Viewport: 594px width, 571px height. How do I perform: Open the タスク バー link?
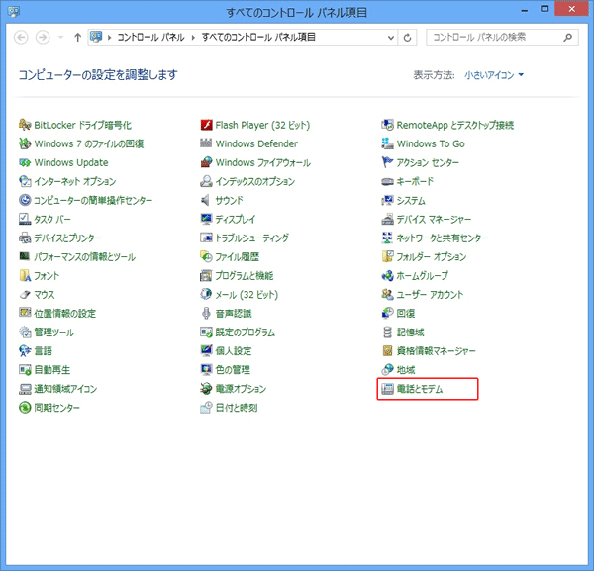coord(52,219)
